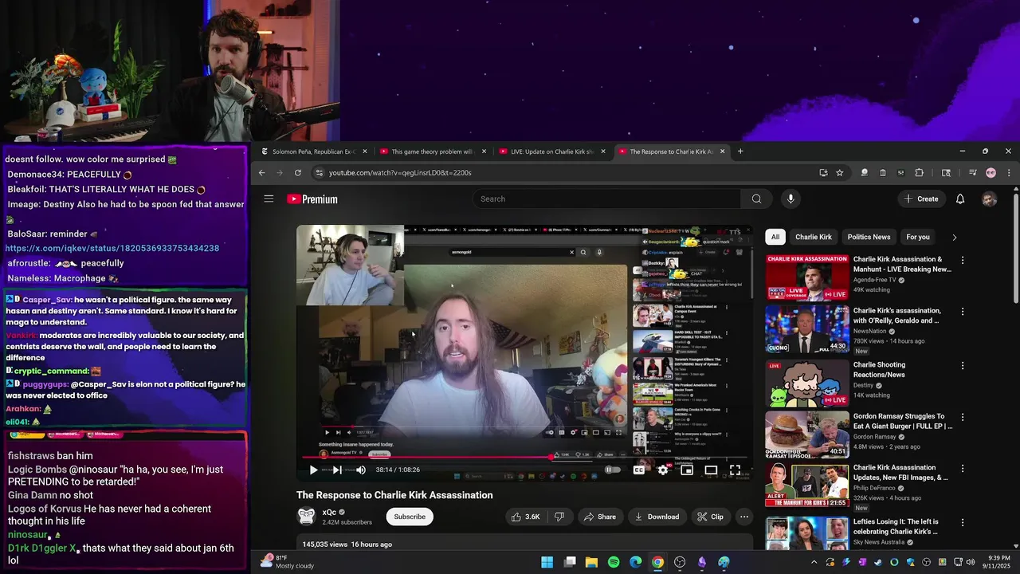1020x574 pixels.
Task: Switch to theater mode
Action: point(711,470)
